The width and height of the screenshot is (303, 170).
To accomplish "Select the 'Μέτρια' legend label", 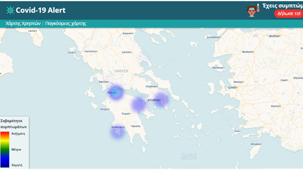I will tap(16, 149).
